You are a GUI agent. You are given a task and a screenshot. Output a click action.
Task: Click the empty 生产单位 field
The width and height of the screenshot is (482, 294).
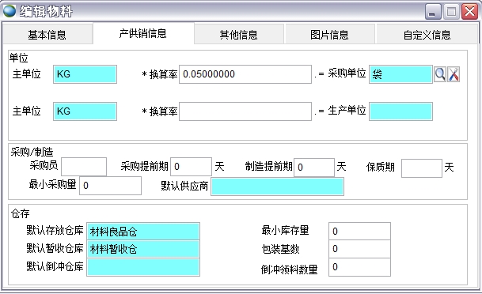(400, 111)
